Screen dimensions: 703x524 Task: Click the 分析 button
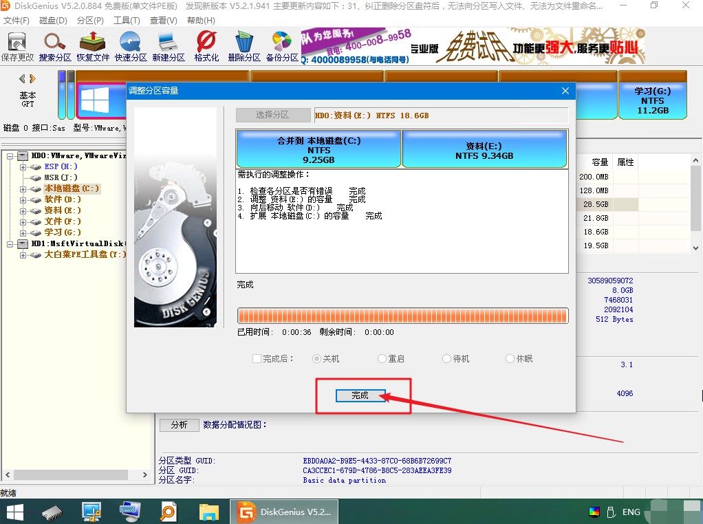coord(179,425)
